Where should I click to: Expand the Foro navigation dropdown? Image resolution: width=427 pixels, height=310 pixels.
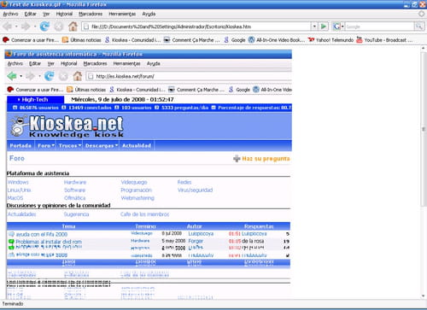pos(46,145)
